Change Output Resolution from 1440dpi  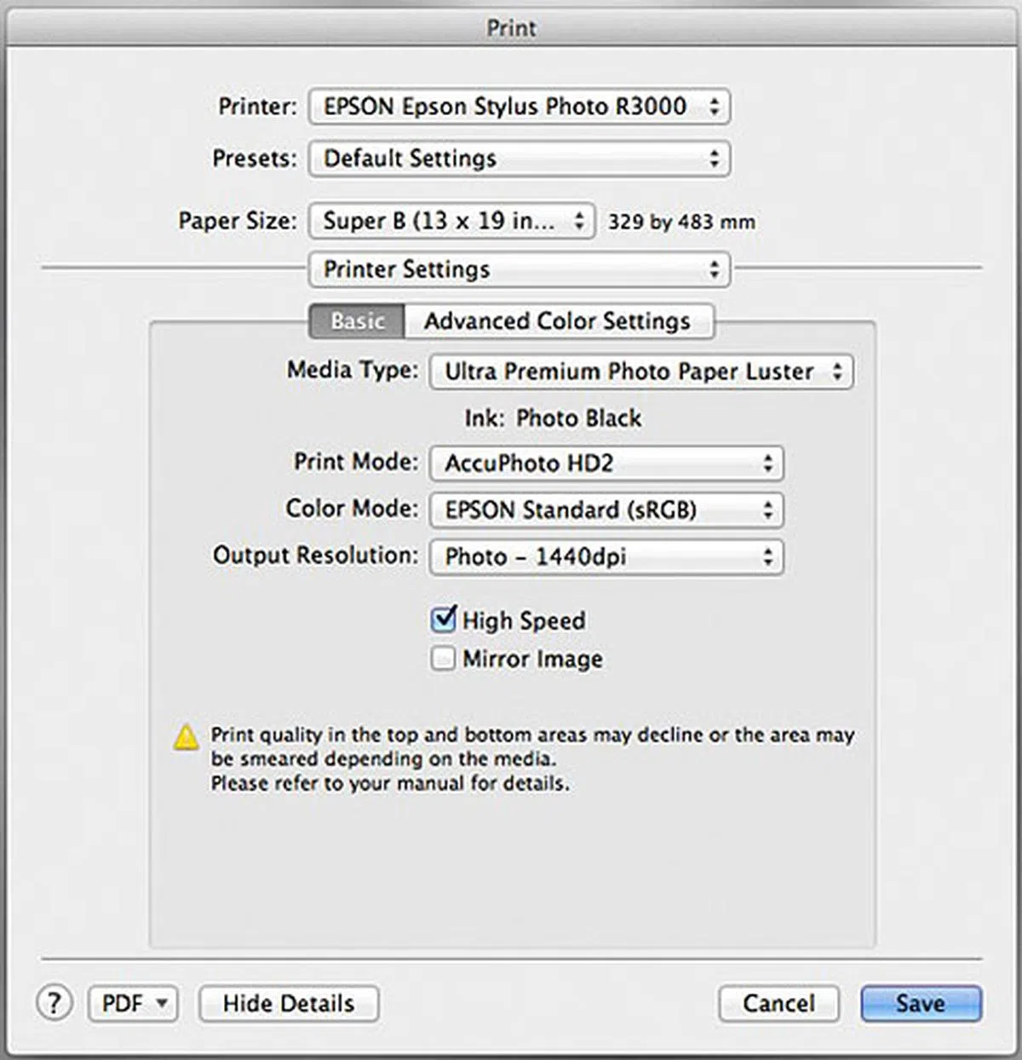click(x=606, y=557)
